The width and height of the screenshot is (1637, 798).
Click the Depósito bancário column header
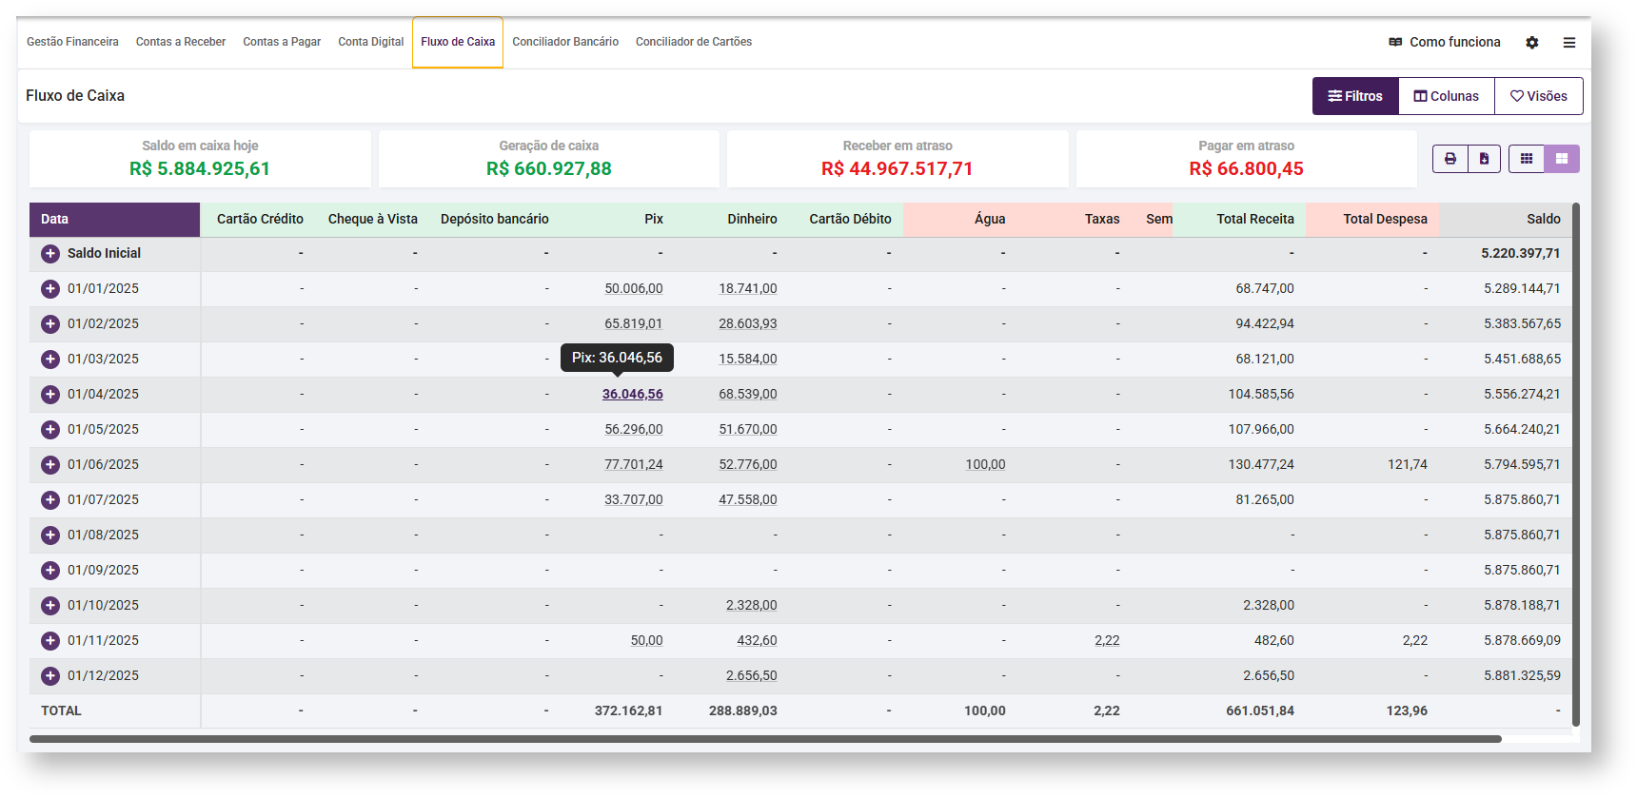coord(495,219)
